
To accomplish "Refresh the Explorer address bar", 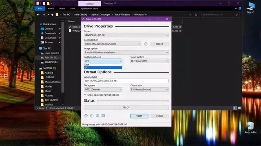I will [196, 15].
